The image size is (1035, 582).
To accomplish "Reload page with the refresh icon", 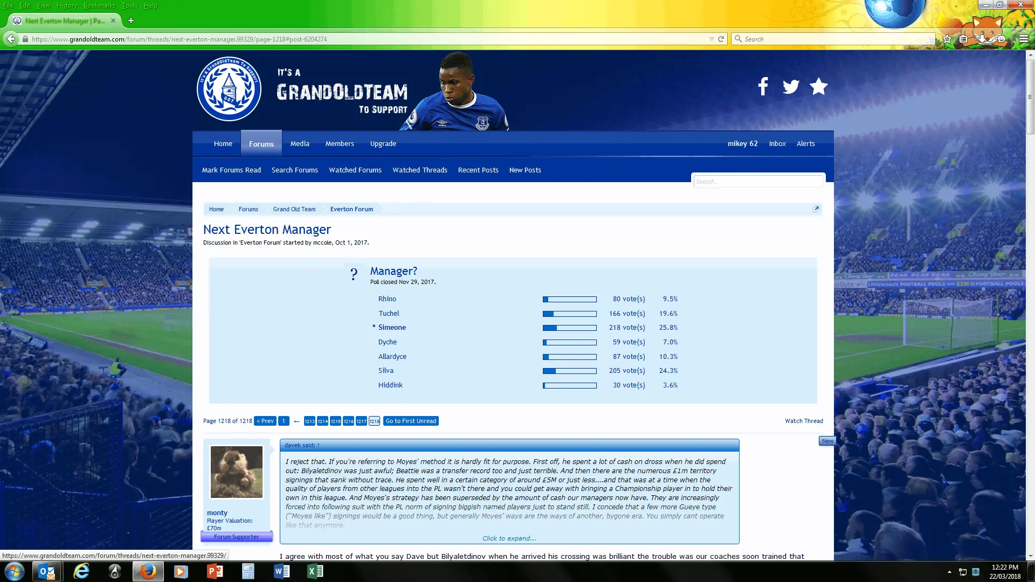I will pyautogui.click(x=721, y=39).
